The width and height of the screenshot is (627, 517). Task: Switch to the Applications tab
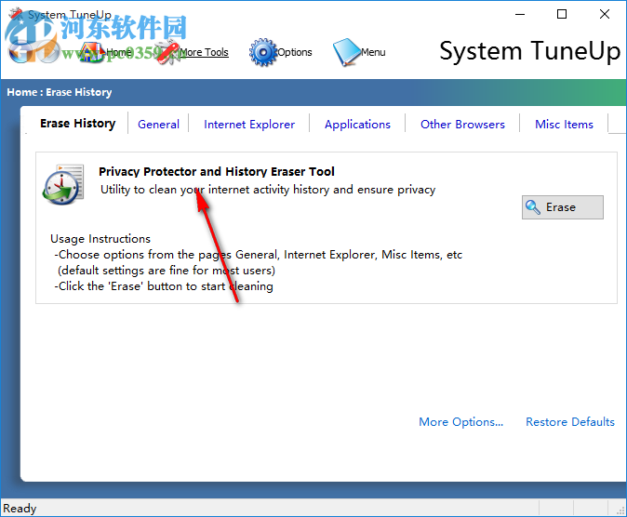click(x=357, y=125)
